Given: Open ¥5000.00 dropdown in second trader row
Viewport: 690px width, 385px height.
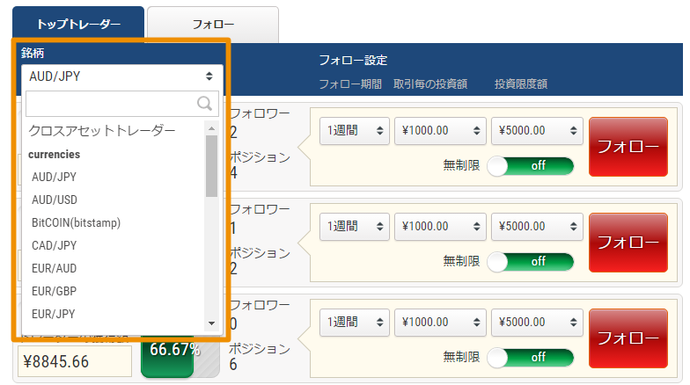Looking at the screenshot, I should coord(537,227).
